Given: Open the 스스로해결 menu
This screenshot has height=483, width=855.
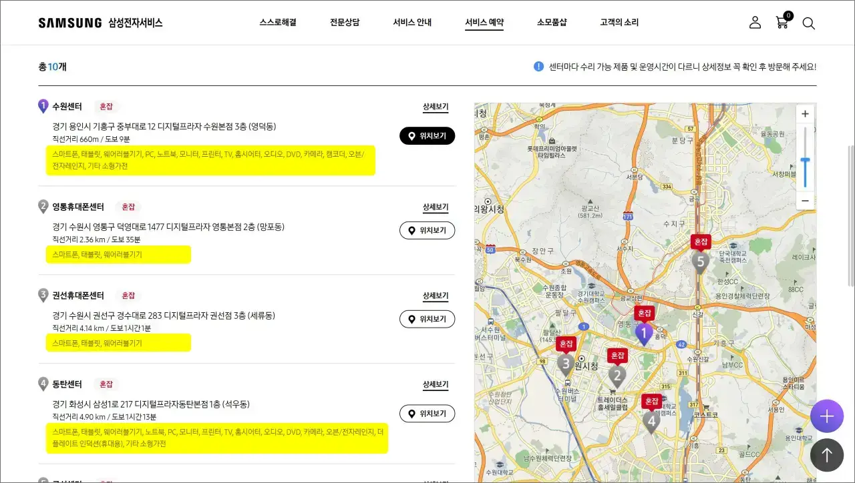Looking at the screenshot, I should point(278,23).
